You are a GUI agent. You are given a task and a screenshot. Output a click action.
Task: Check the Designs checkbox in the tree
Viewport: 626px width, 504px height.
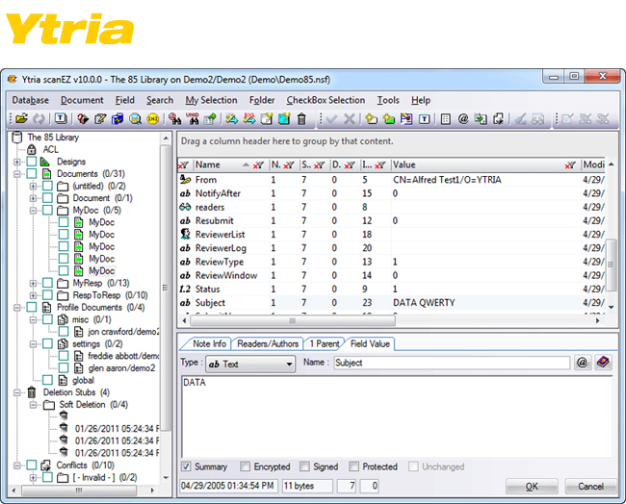[x=32, y=162]
